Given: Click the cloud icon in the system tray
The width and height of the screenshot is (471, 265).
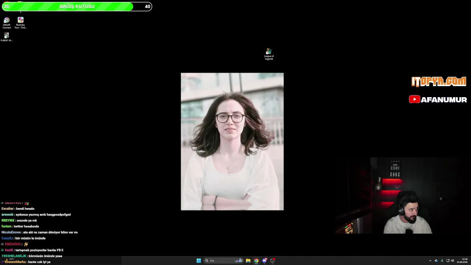Looking at the screenshot, I should [436, 261].
